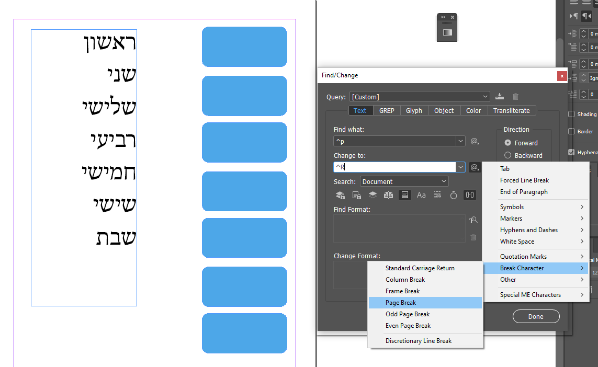Set left-to-right paragraph direction in side panel
The height and width of the screenshot is (367, 598).
pyautogui.click(x=573, y=16)
